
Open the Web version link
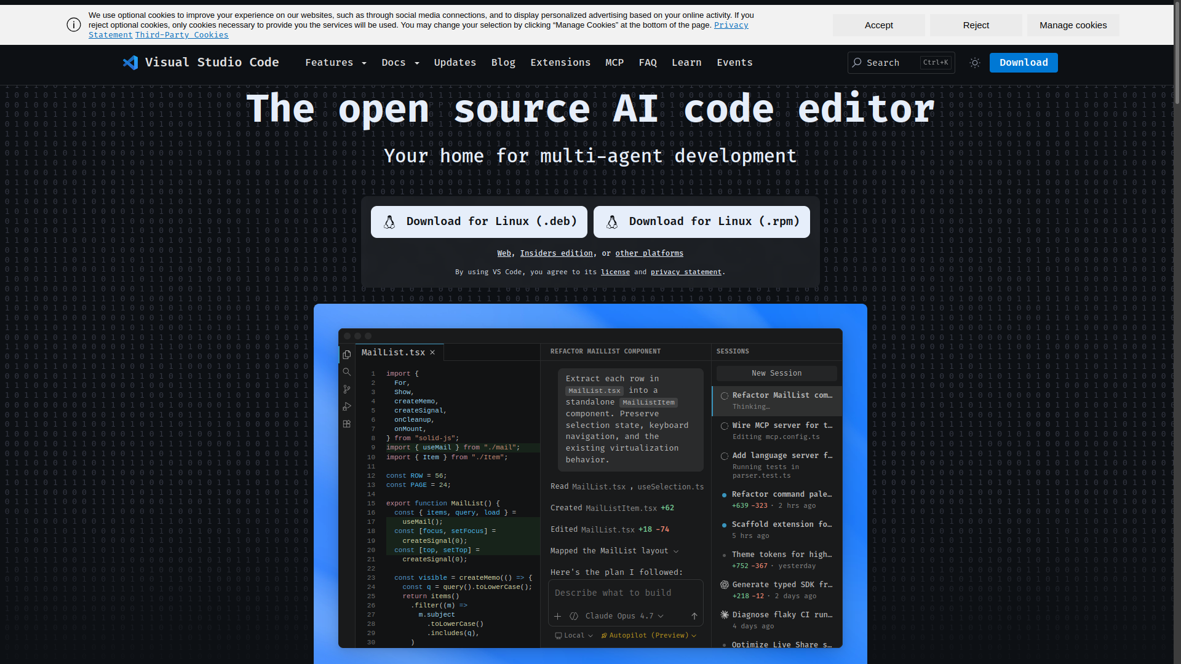(x=504, y=253)
